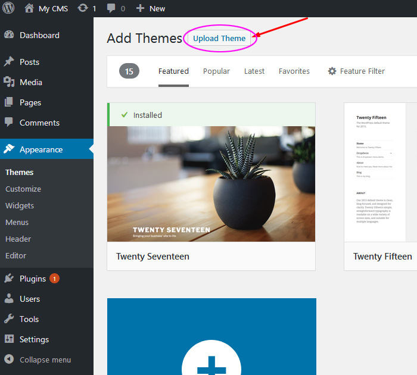
Task: Open the WordPress logo menu
Action: coord(8,8)
